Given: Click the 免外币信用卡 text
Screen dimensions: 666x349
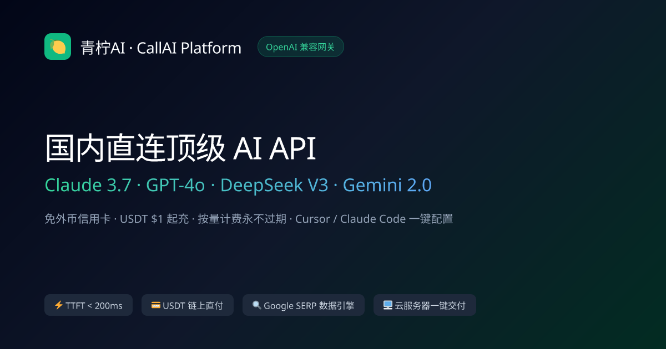Looking at the screenshot, I should [x=78, y=219].
